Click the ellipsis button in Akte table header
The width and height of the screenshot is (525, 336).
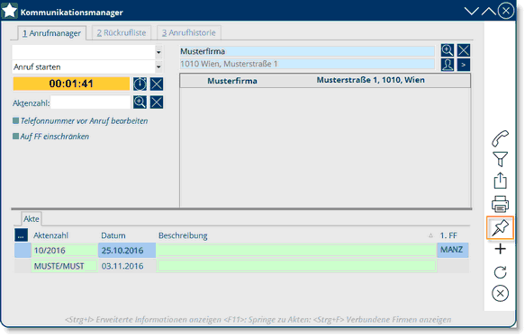coord(21,235)
